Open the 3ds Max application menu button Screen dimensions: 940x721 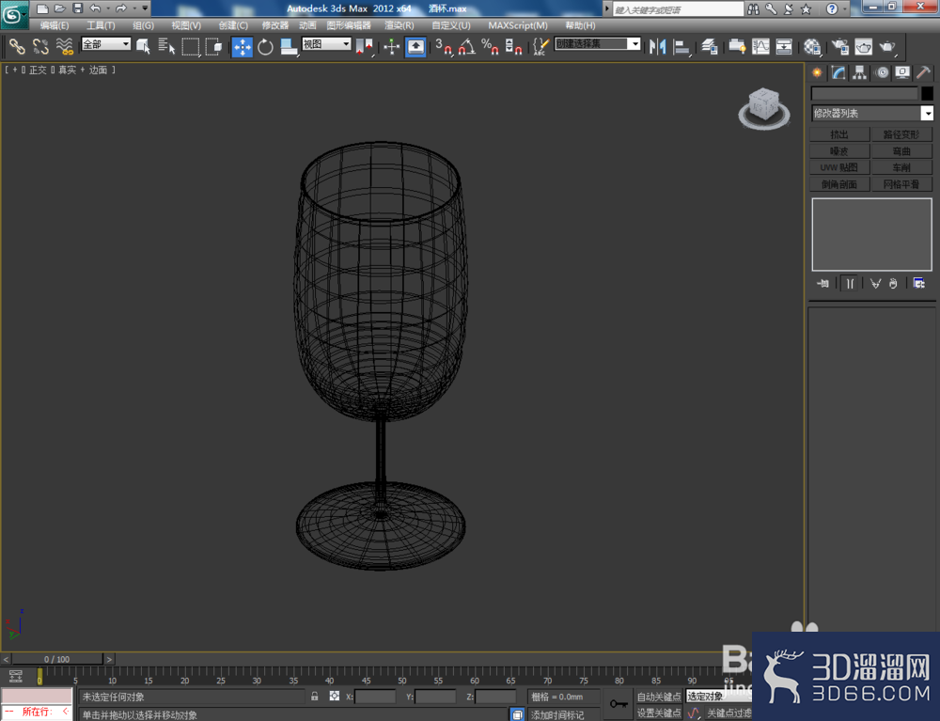pos(14,14)
